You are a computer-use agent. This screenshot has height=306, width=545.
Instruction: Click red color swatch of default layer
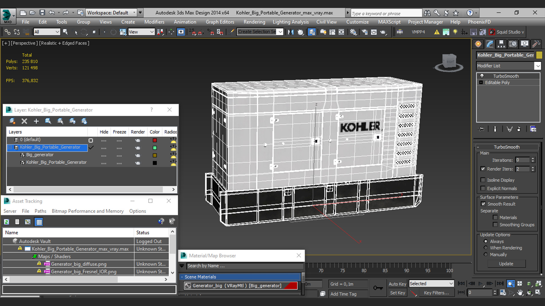click(155, 140)
